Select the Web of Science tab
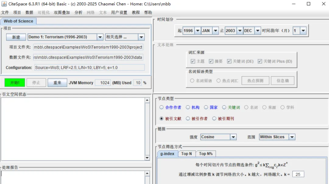Screen dimensions: 329x184 coord(19,21)
